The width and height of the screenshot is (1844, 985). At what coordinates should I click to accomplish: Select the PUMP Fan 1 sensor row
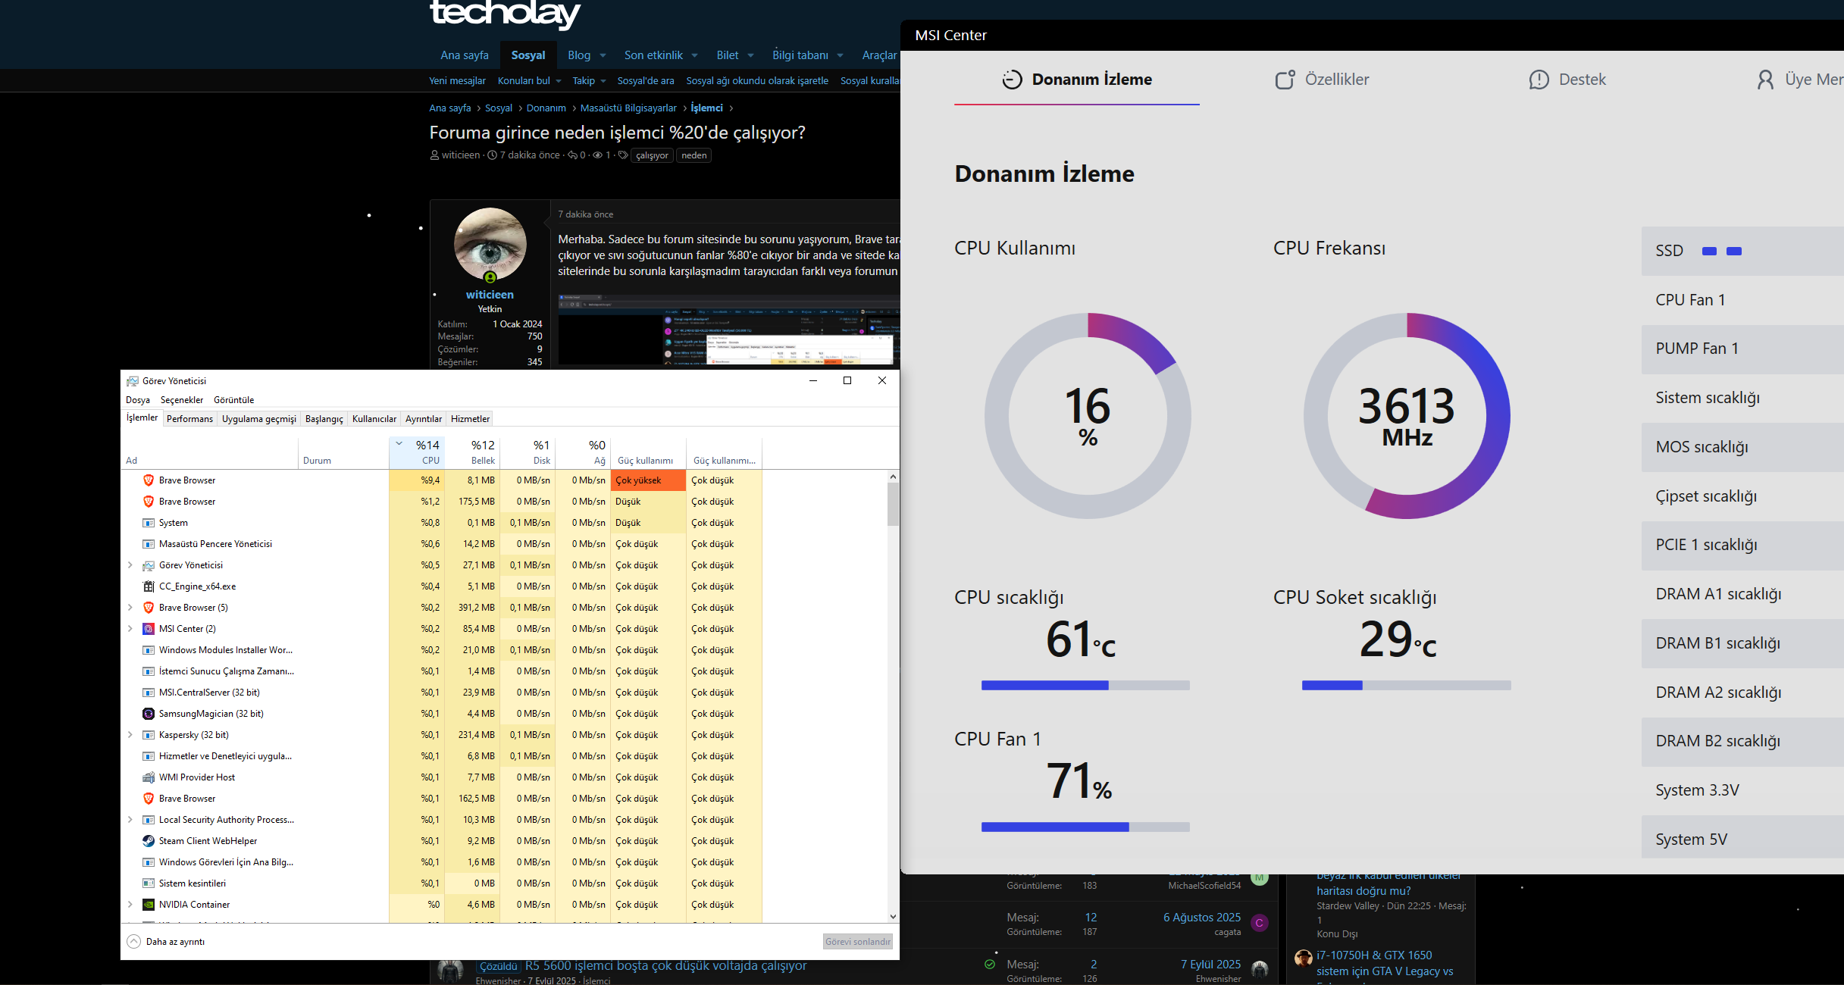[1742, 349]
